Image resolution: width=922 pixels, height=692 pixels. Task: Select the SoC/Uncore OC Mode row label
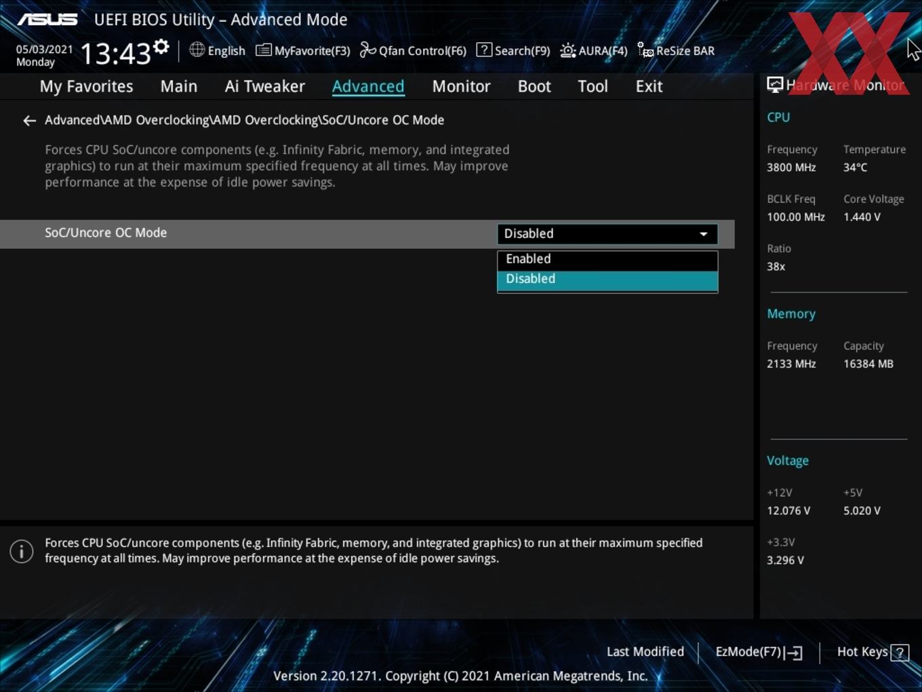(106, 233)
